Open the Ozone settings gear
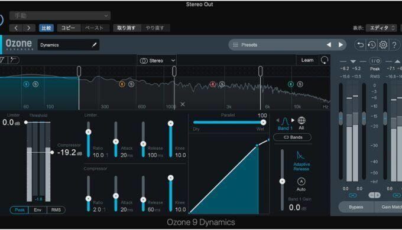 383,45
